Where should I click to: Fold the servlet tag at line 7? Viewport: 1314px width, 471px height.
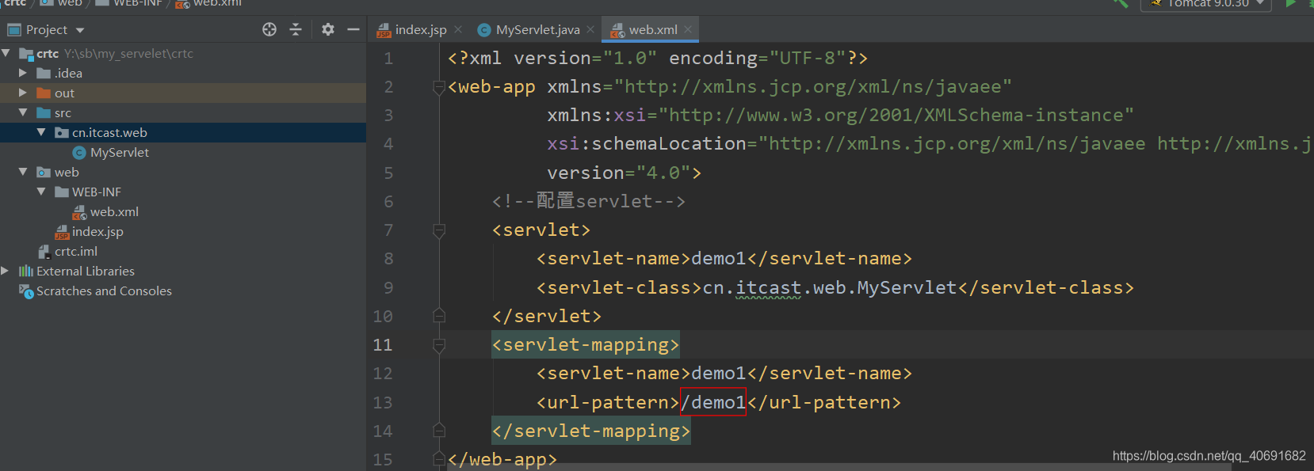click(439, 230)
